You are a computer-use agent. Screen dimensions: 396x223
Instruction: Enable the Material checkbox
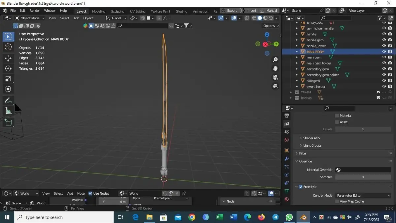coord(337,116)
